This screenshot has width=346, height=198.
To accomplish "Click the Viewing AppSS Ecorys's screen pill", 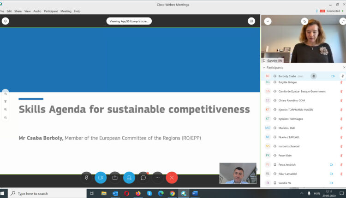I will tap(129, 21).
